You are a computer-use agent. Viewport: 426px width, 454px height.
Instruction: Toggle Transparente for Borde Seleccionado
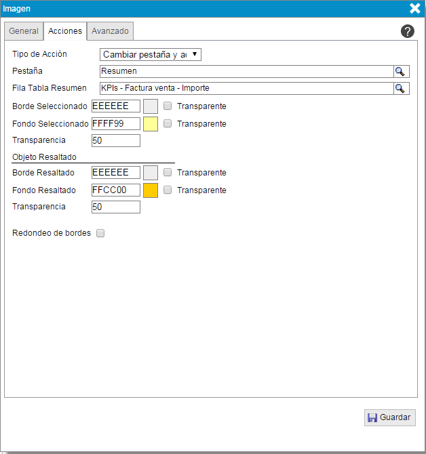168,106
